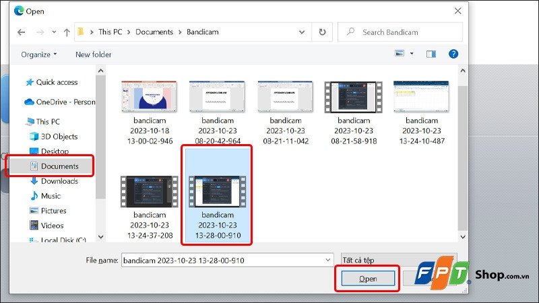The width and height of the screenshot is (539, 303).
Task: Click the Open button
Action: [x=368, y=279]
